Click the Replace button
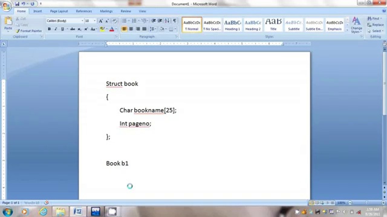387x217 pixels. pos(376,25)
